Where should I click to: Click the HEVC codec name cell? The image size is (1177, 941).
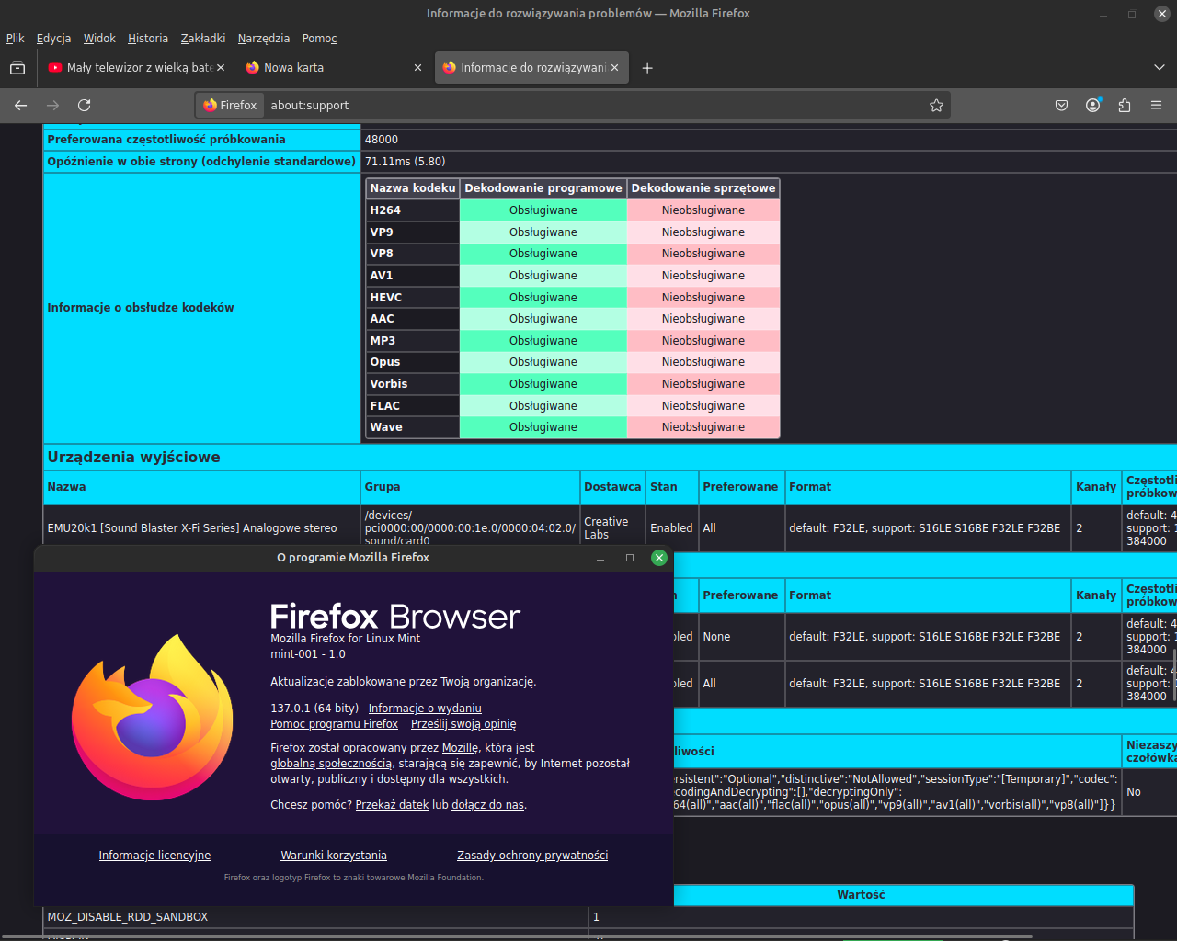click(x=413, y=298)
